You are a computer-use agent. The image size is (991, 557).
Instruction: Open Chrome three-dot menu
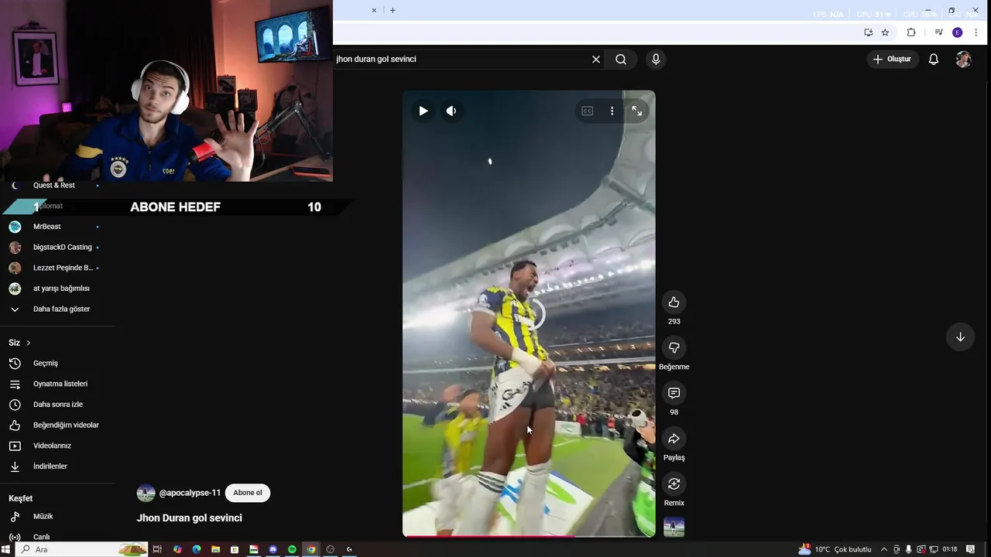pos(976,32)
